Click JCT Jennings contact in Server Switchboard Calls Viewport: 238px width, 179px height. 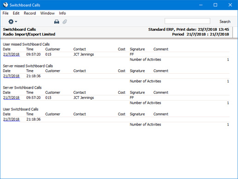(x=83, y=98)
